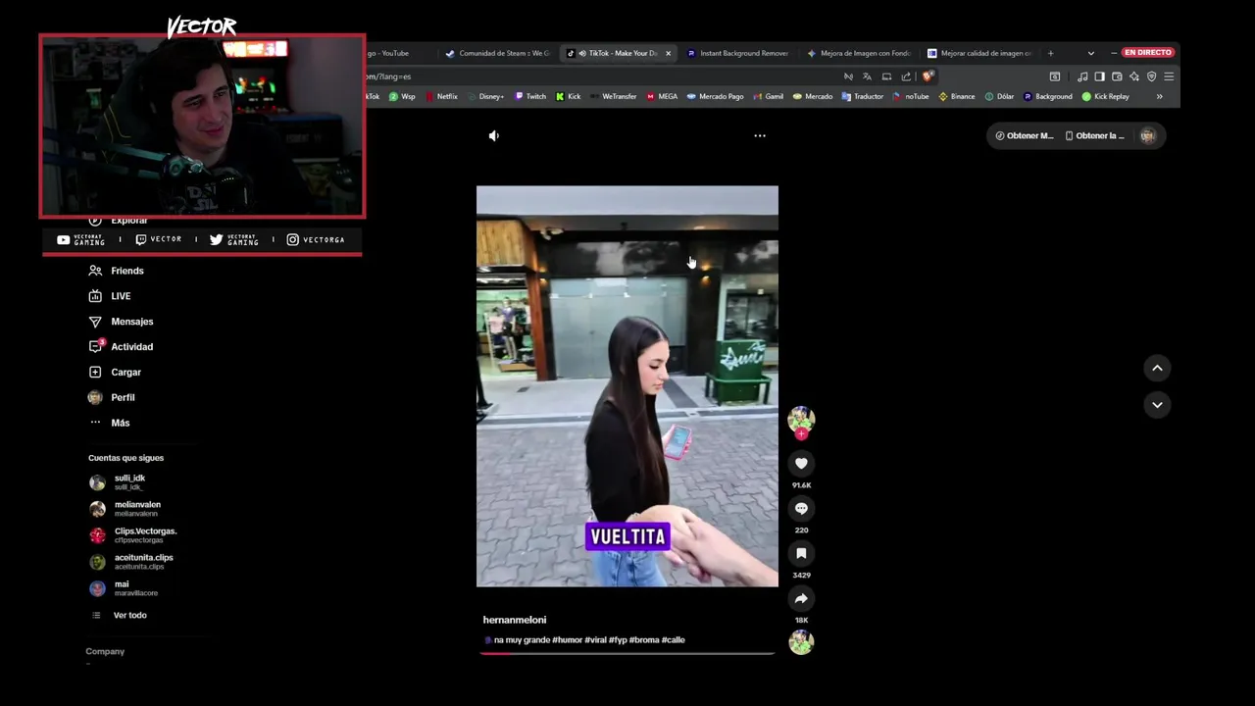The height and width of the screenshot is (706, 1255).
Task: Open followed account melianvalen
Action: pyautogui.click(x=125, y=508)
